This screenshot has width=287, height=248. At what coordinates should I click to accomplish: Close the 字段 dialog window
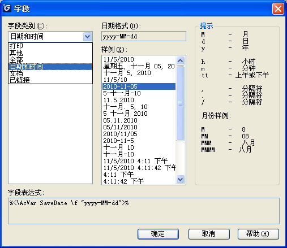[x=278, y=9]
